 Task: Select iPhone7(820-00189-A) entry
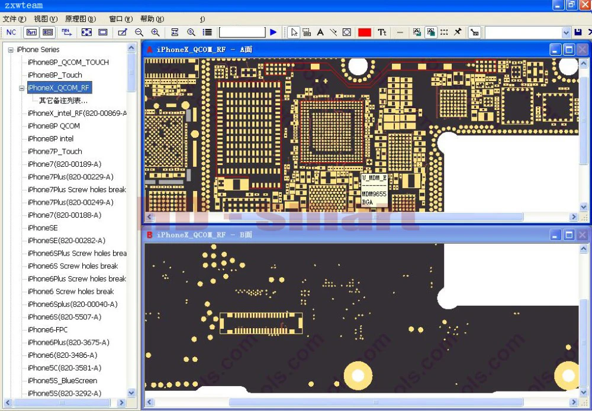coord(65,164)
